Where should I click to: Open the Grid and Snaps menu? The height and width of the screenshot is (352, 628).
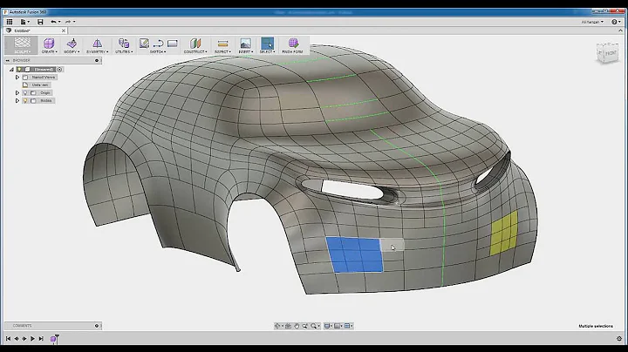tap(338, 326)
